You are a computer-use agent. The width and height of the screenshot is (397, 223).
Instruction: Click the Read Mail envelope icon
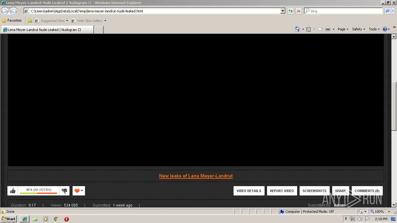point(320,29)
